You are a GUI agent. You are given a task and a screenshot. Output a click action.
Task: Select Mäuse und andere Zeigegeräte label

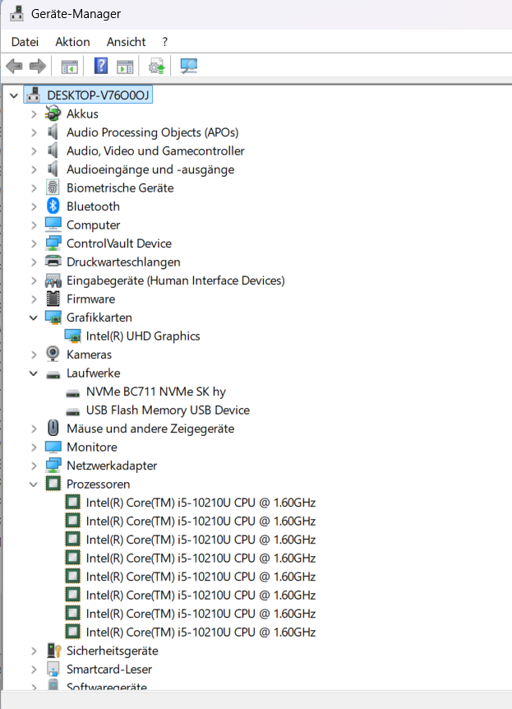point(150,429)
